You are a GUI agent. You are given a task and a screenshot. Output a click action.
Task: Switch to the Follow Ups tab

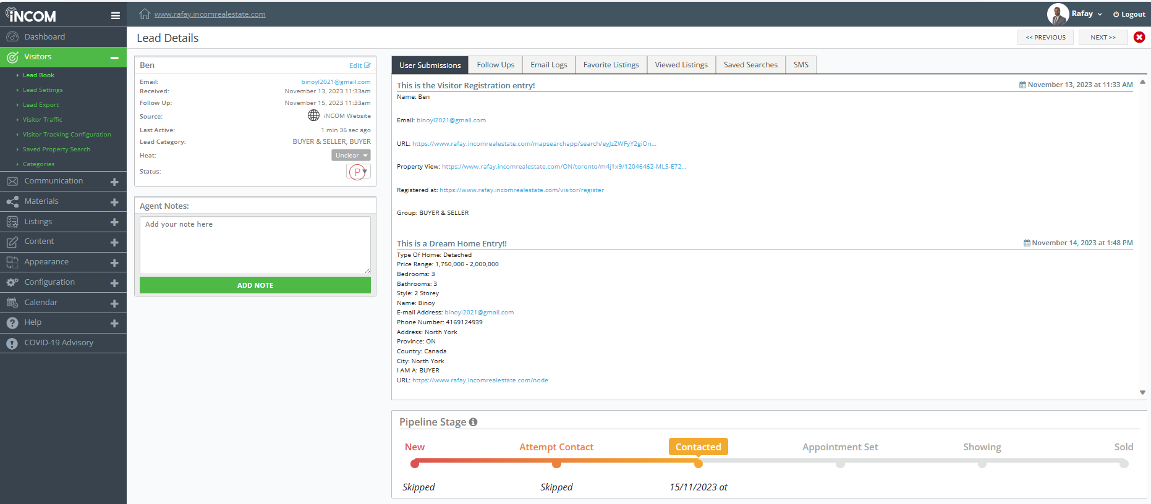(x=495, y=65)
